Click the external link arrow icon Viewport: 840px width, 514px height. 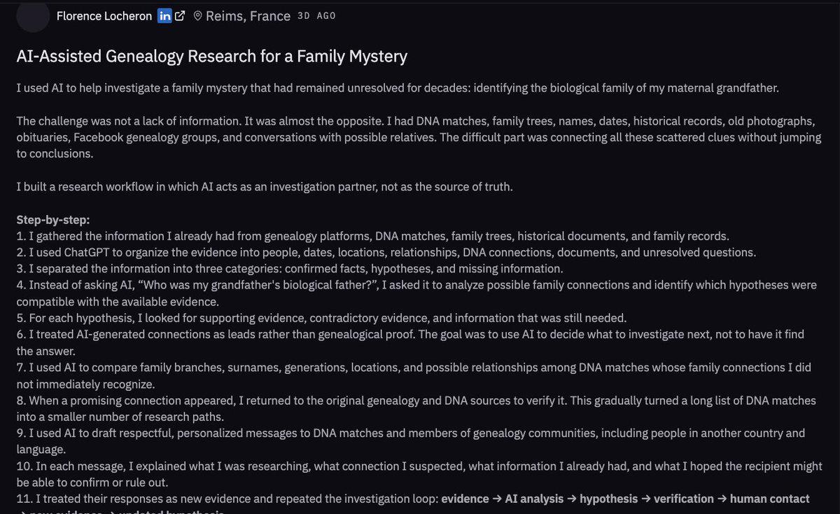pos(180,15)
